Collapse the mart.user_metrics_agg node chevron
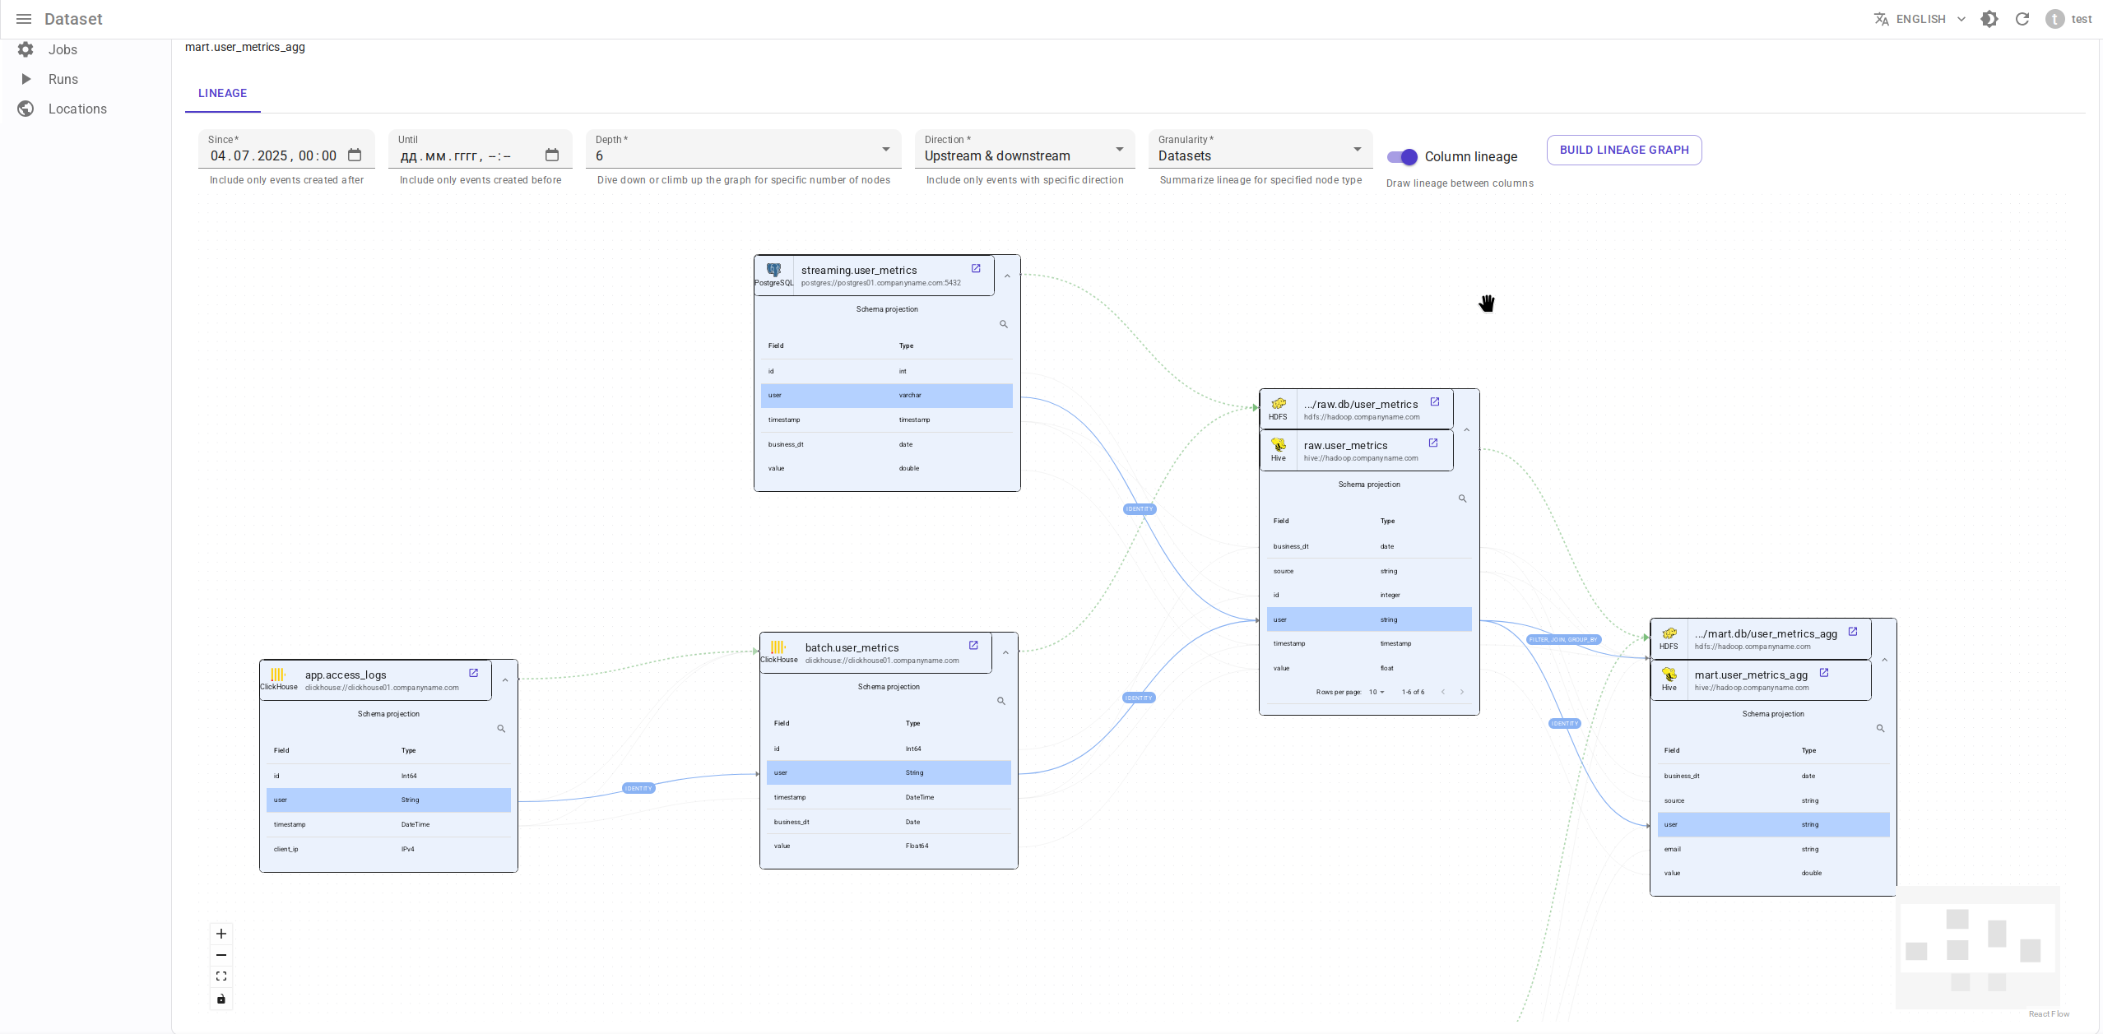 click(1884, 660)
